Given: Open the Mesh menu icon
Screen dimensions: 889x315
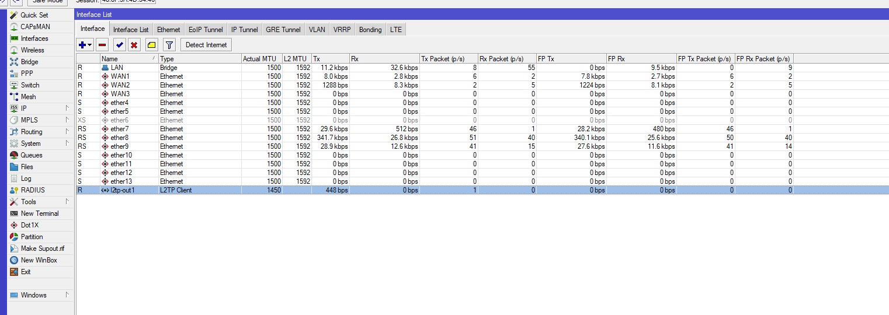Looking at the screenshot, I should (15, 97).
